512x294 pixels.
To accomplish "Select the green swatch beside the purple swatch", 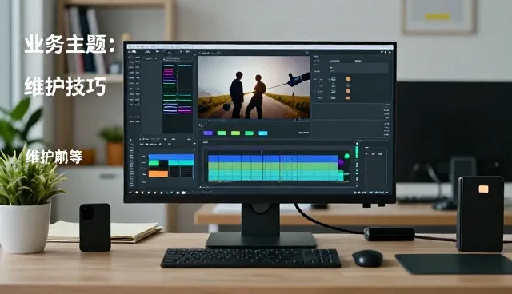I will [x=222, y=133].
